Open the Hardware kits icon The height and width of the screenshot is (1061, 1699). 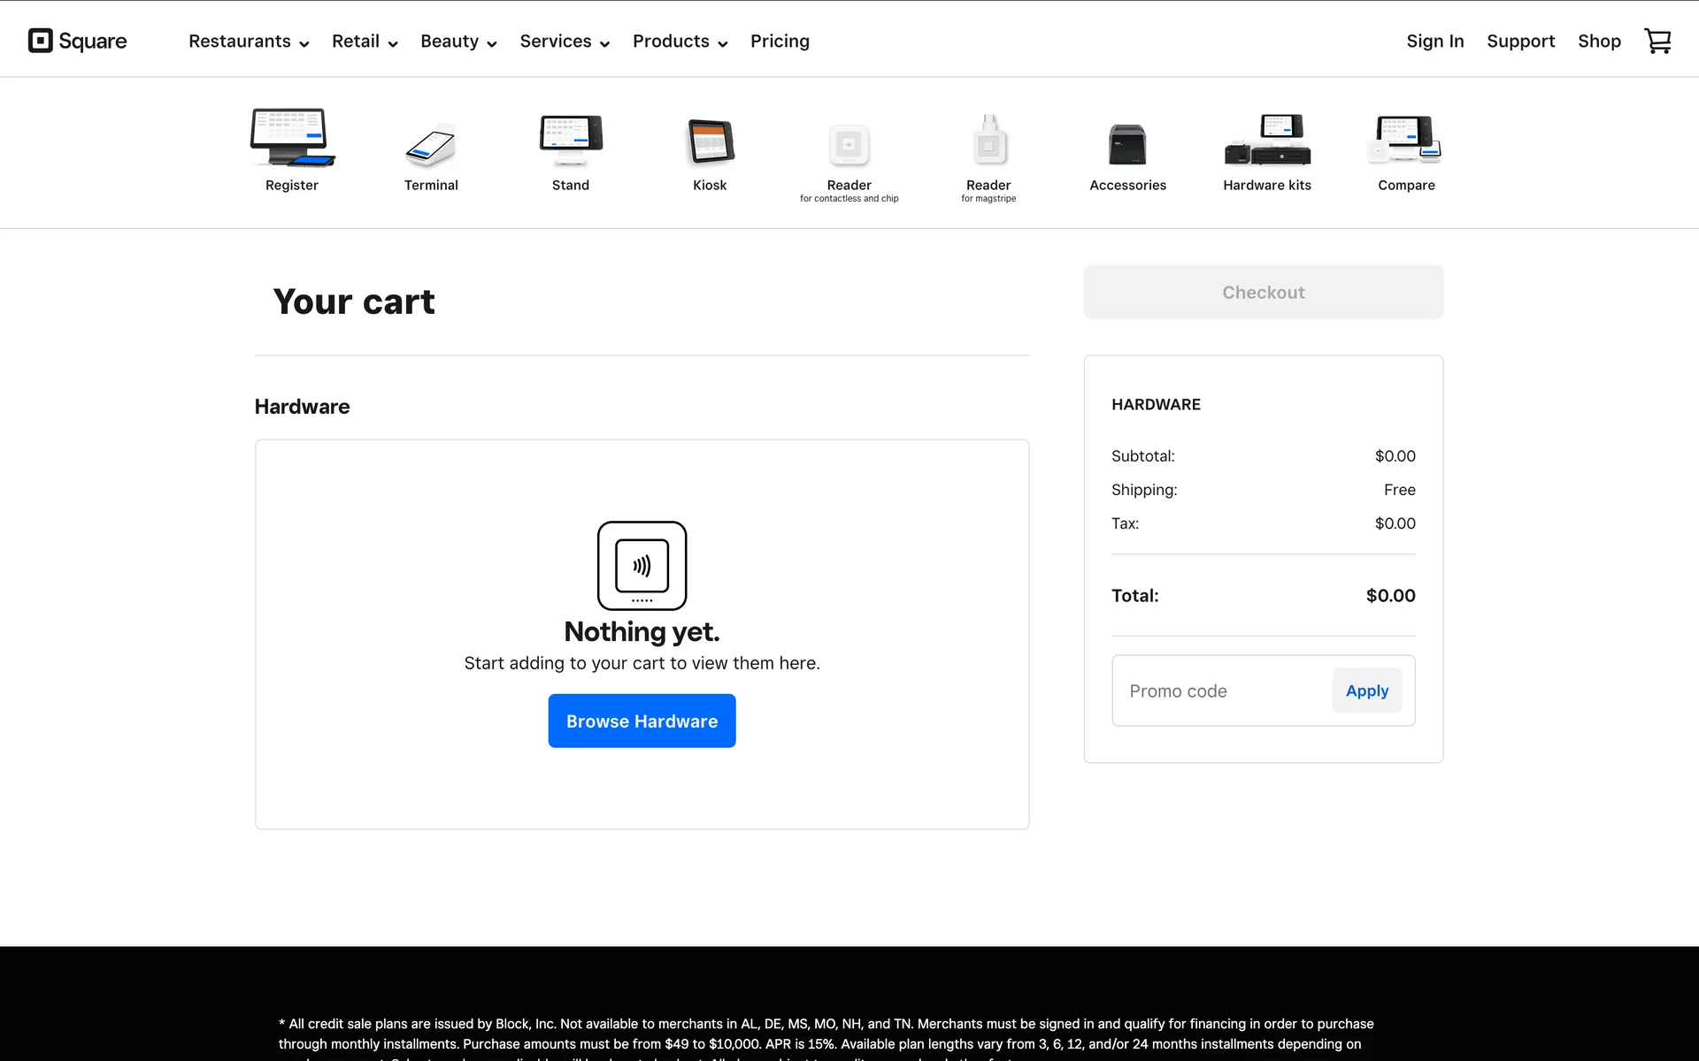pos(1267,140)
